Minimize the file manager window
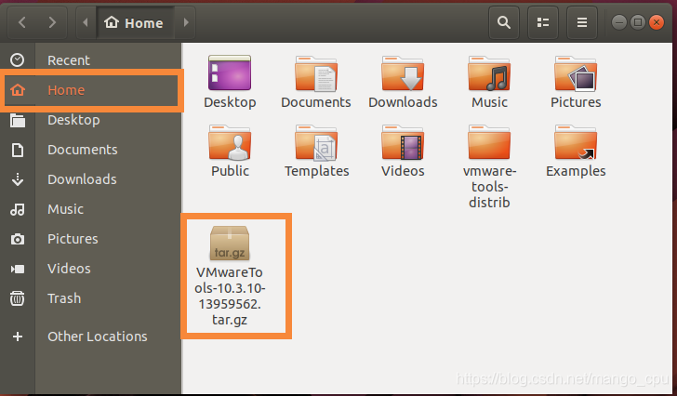 coord(618,22)
